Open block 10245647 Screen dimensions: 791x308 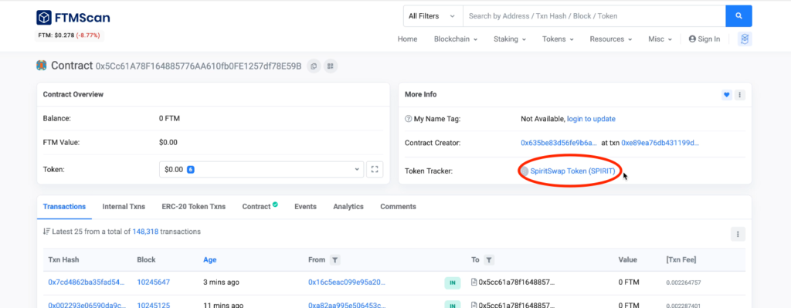tap(154, 283)
